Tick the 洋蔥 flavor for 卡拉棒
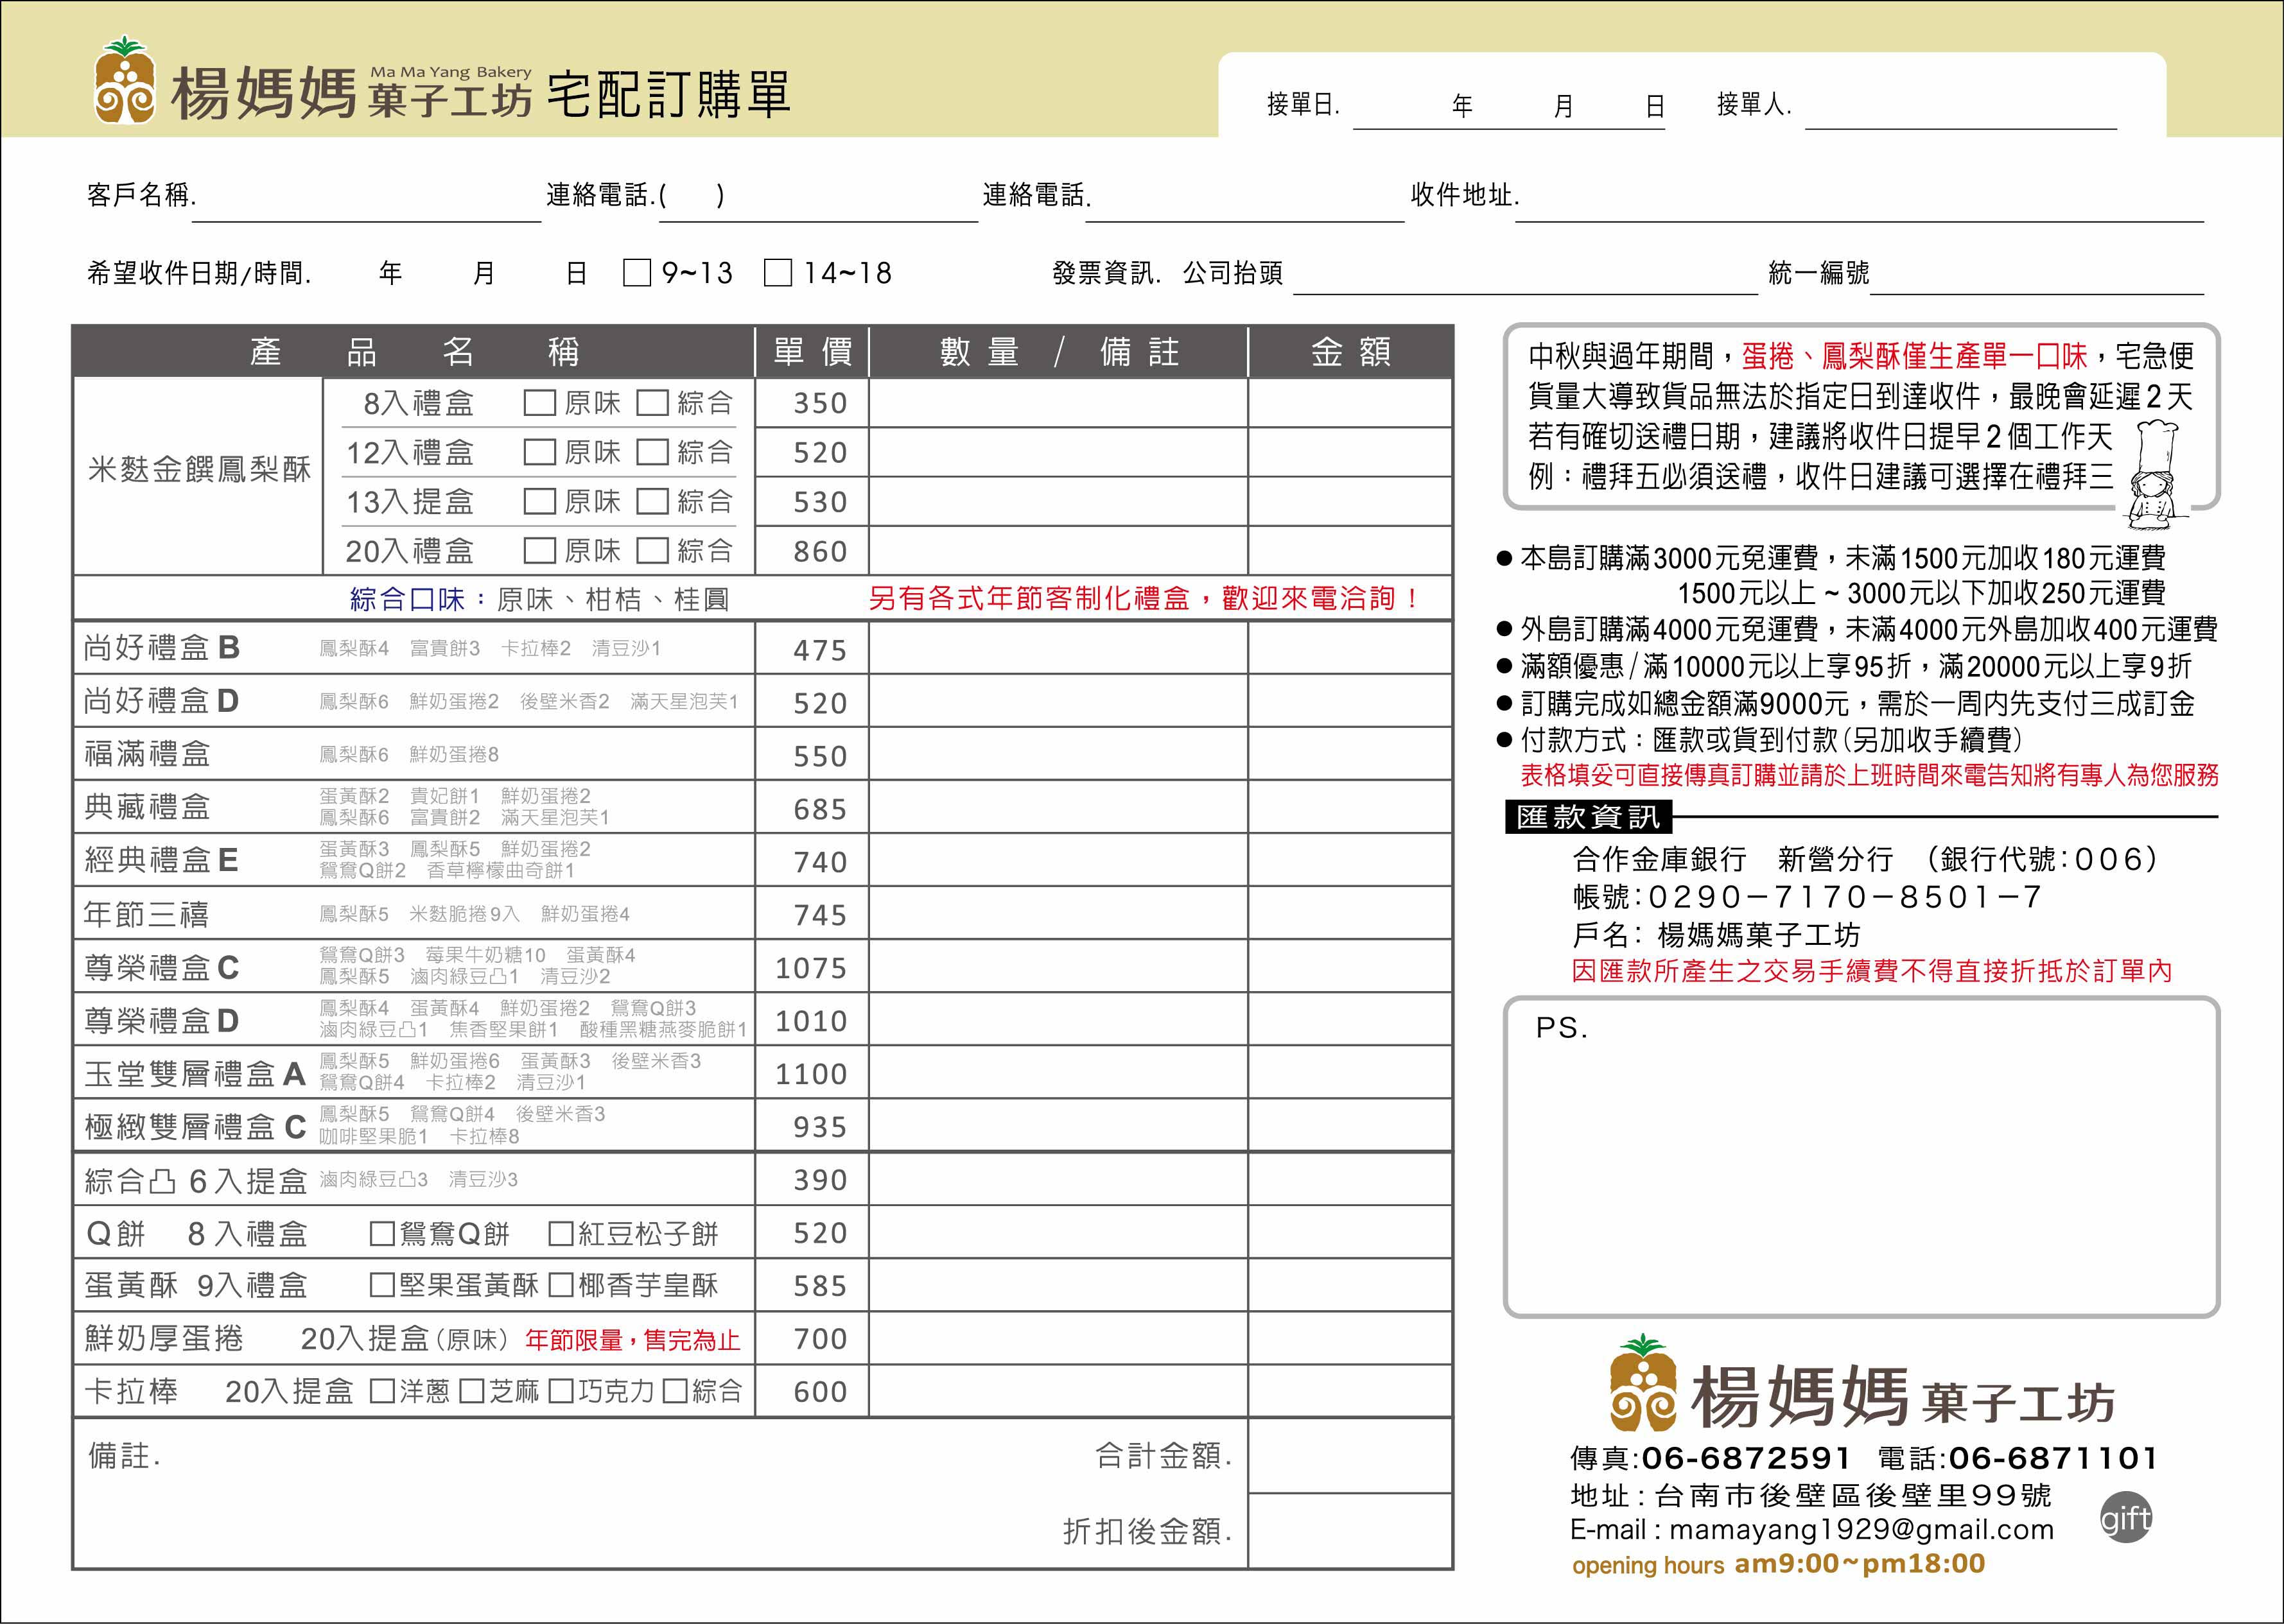This screenshot has height=1624, width=2284. pyautogui.click(x=382, y=1391)
